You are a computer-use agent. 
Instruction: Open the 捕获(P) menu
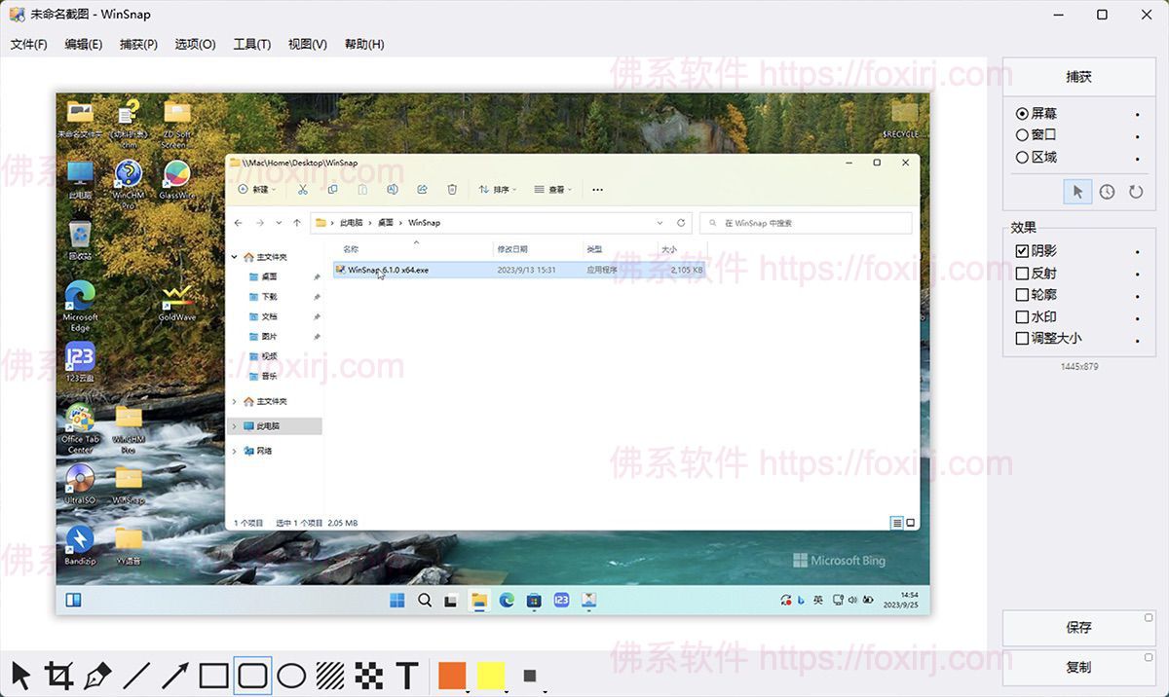[138, 44]
